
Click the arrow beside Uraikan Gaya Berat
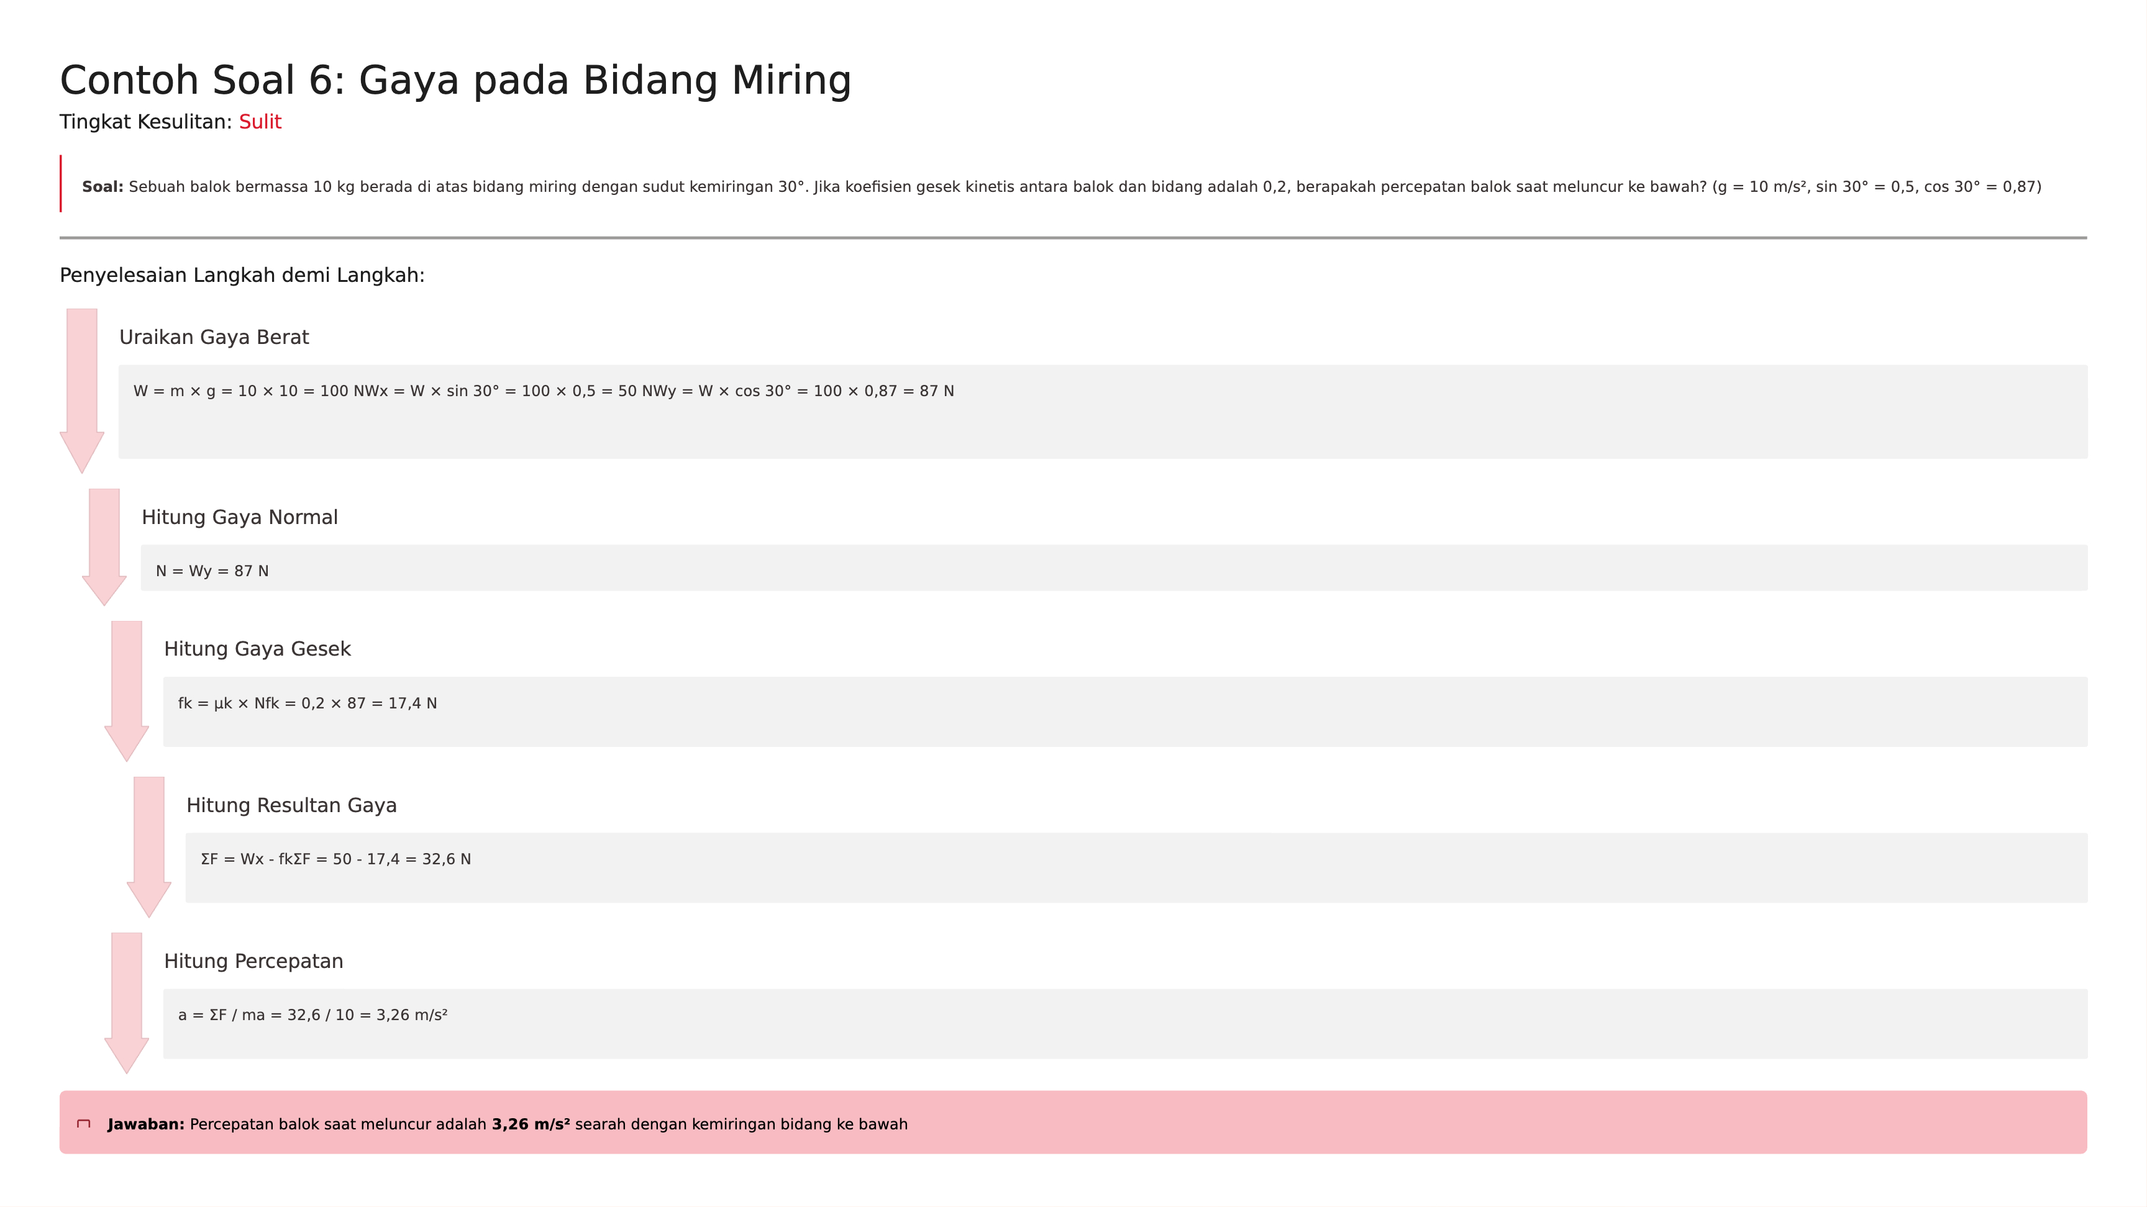point(81,390)
